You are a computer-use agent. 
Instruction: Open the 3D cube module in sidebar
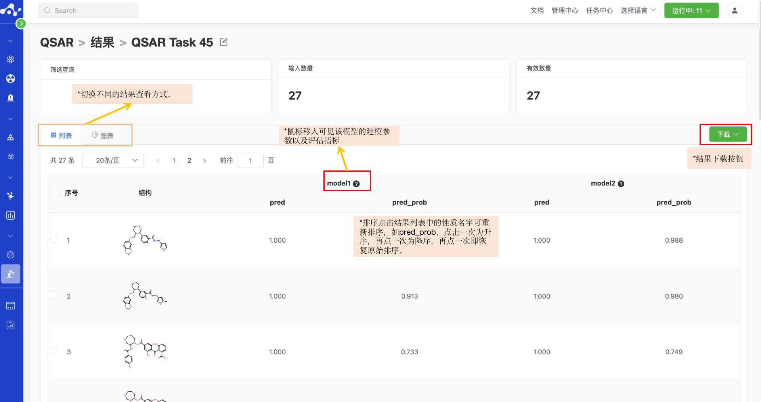tap(11, 156)
